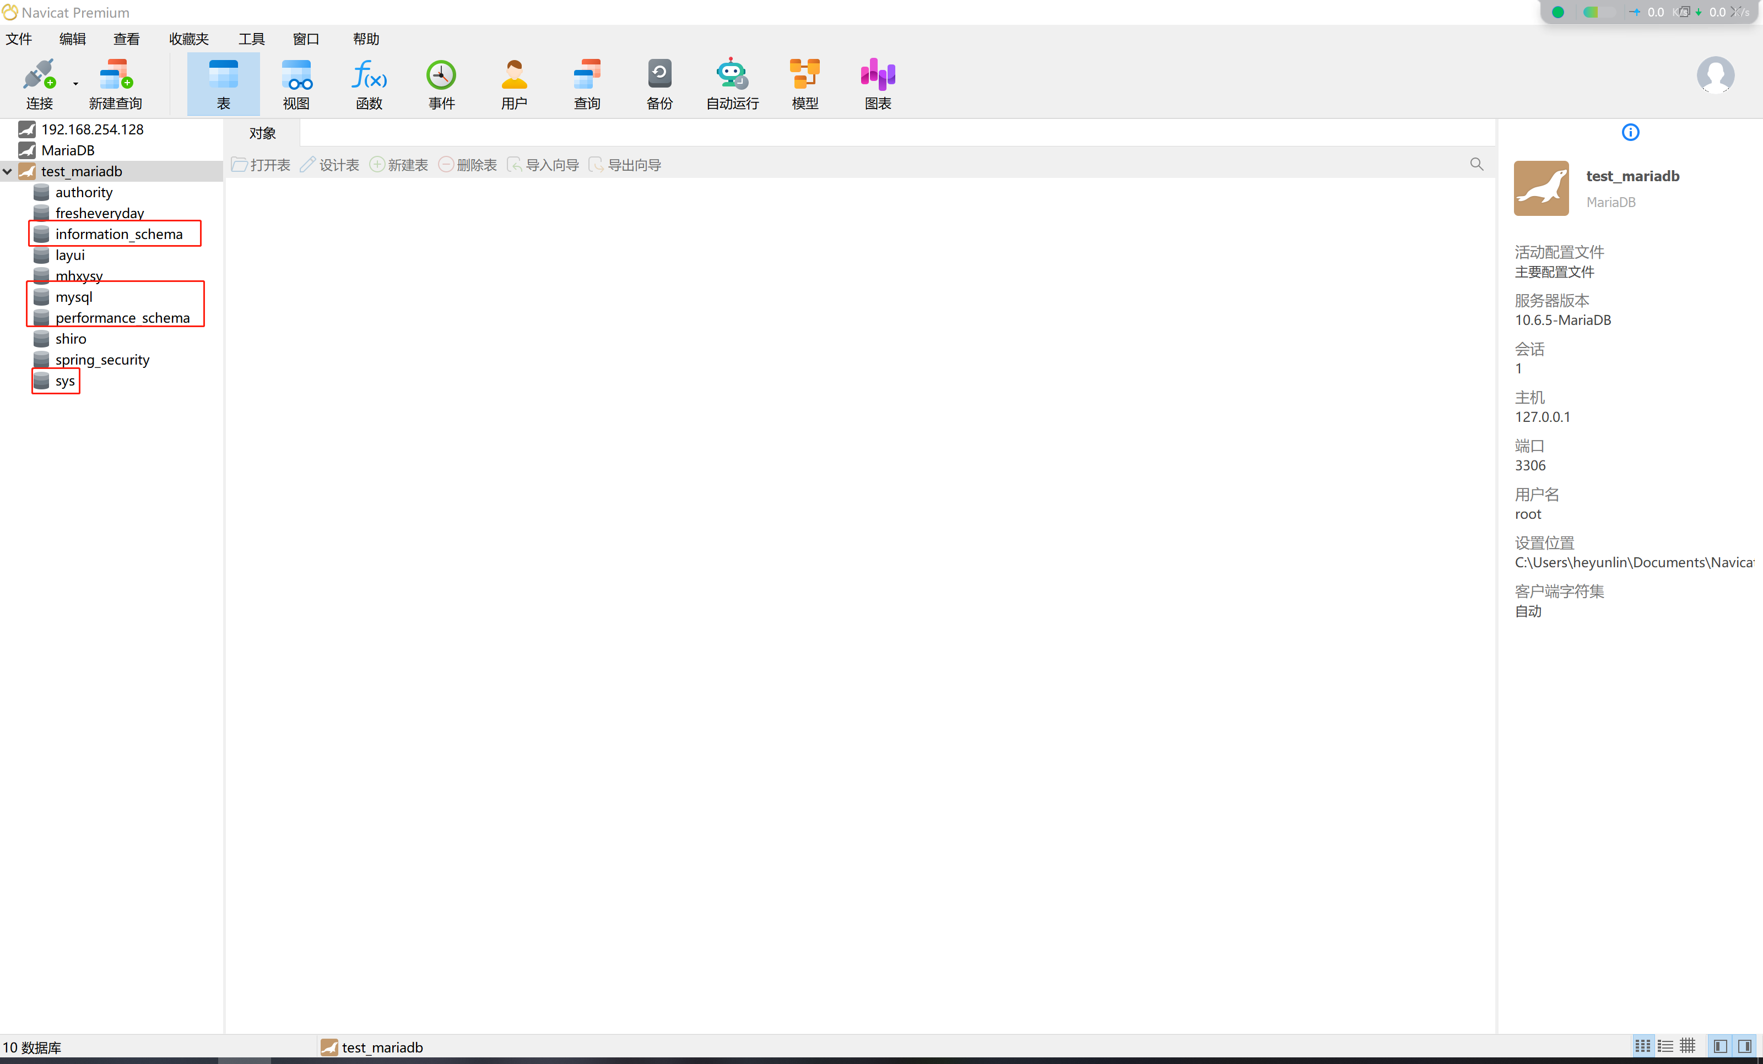Open the 用户 user toolbar icon
Image resolution: width=1763 pixels, height=1064 pixels.
[515, 84]
